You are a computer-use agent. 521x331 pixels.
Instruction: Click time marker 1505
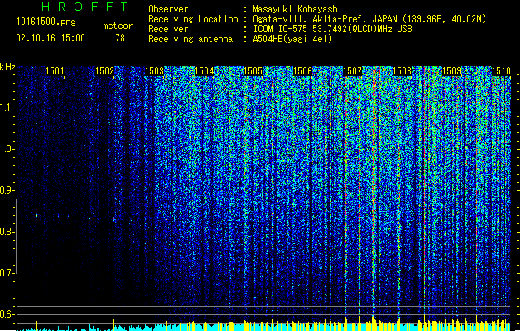click(x=253, y=71)
